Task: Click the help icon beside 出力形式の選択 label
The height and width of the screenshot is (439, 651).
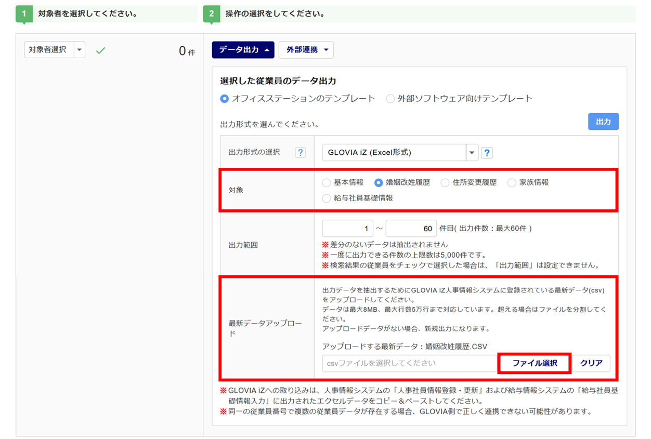Action: [300, 153]
